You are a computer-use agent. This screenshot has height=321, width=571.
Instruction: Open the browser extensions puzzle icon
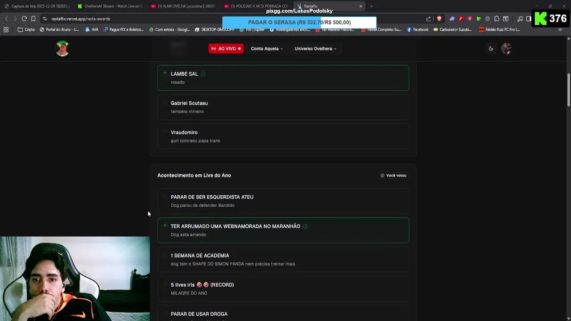point(497,19)
